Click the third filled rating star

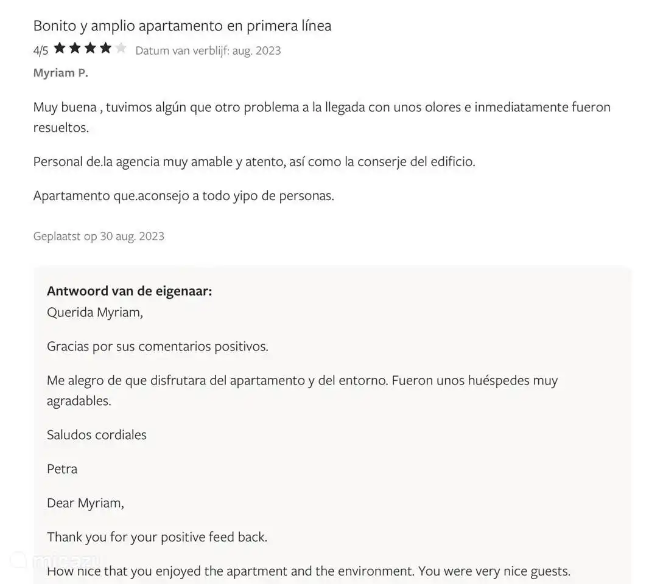click(90, 49)
